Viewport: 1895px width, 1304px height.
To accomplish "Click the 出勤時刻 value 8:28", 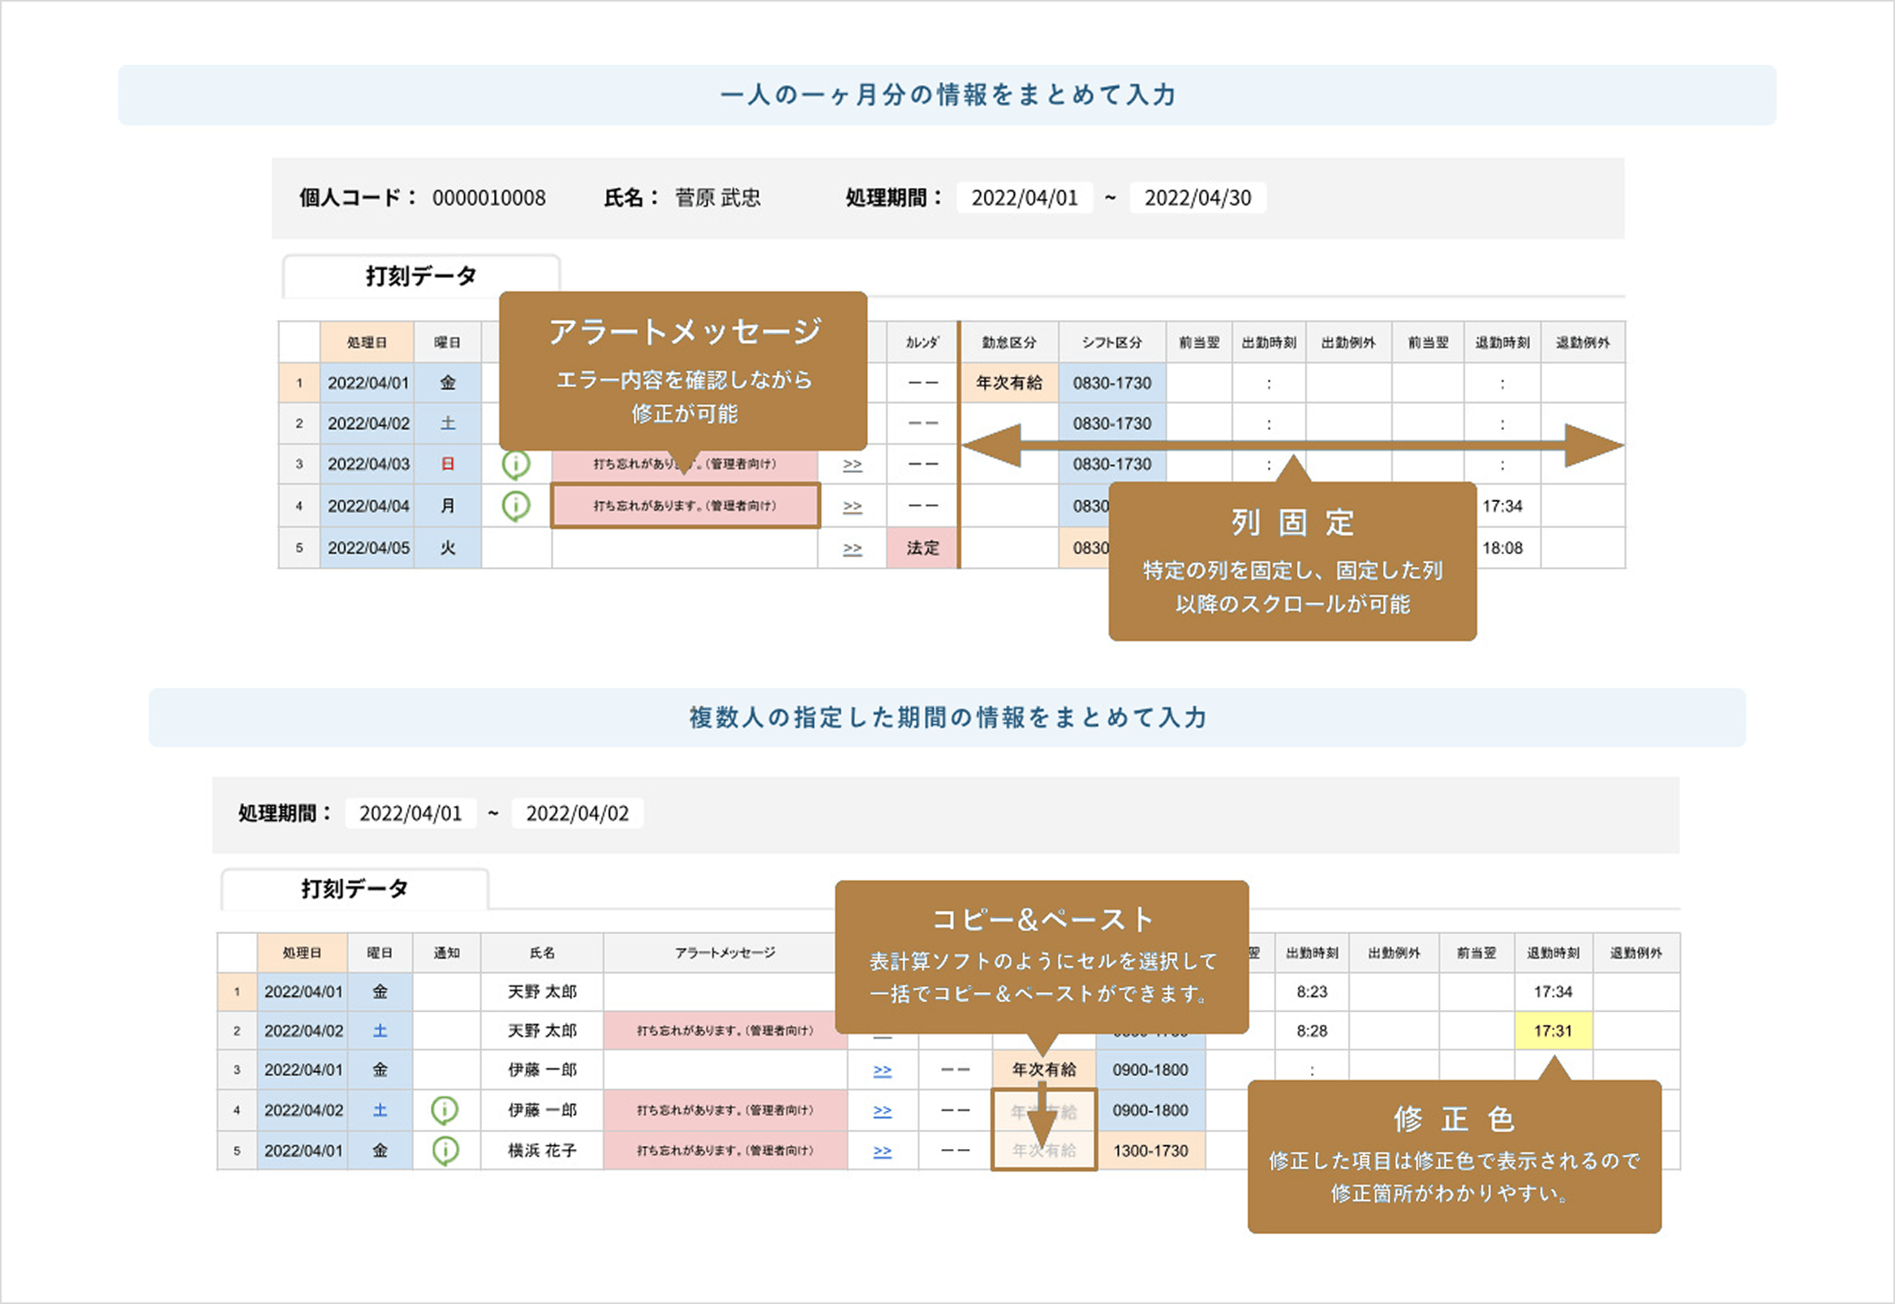I will (1313, 1031).
